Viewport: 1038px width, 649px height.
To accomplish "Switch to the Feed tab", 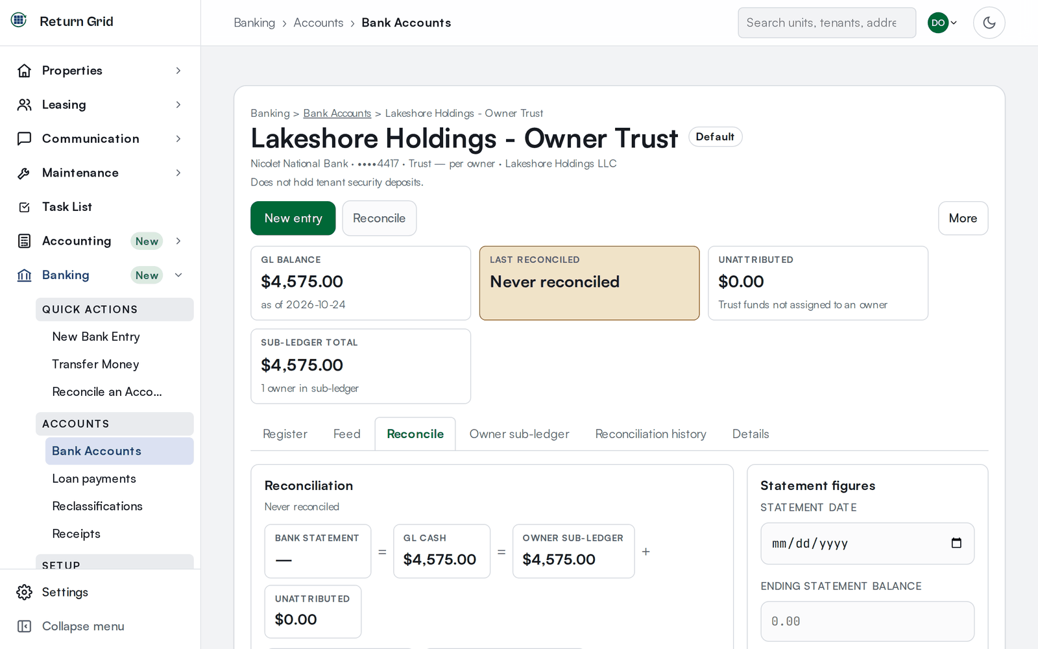I will (x=347, y=434).
